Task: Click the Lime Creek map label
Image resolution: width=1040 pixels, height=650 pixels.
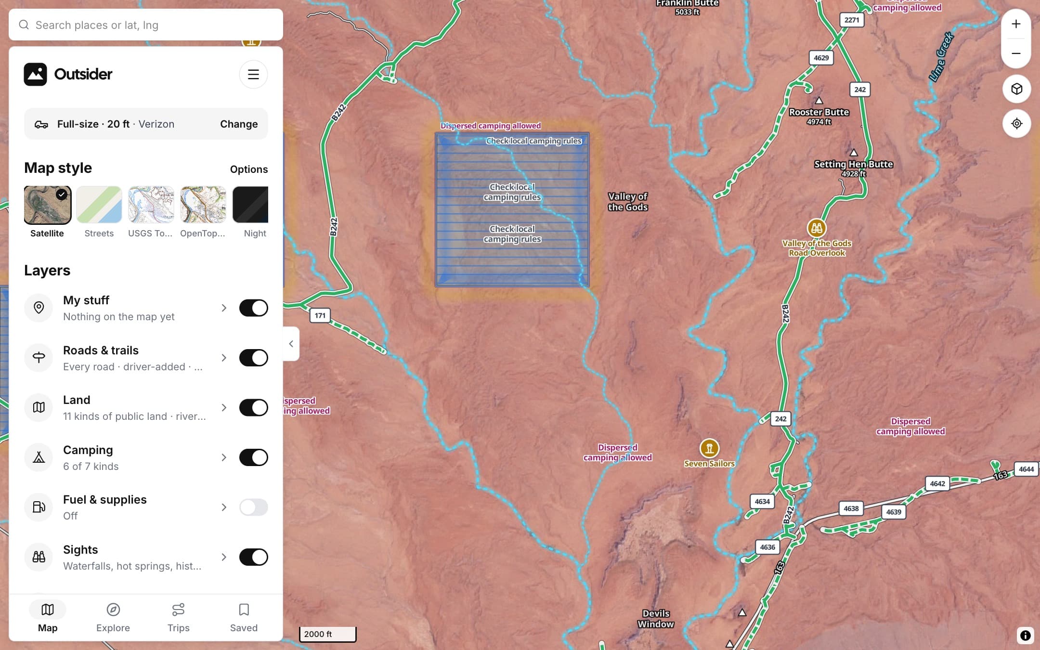Action: 941,57
